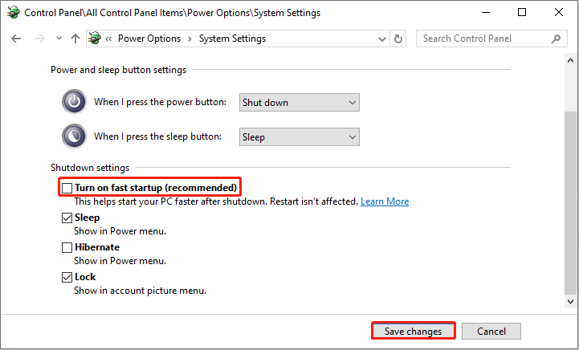579x350 pixels.
Task: Expand the address bar history dropdown
Action: [x=380, y=39]
